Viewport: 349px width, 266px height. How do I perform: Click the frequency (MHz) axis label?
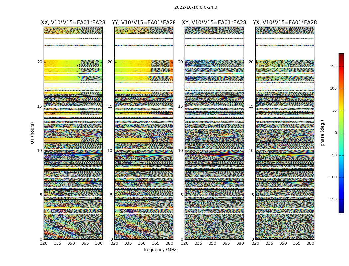pyautogui.click(x=161, y=249)
